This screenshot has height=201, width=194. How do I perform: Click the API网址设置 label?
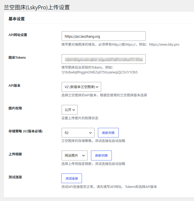click(x=18, y=35)
